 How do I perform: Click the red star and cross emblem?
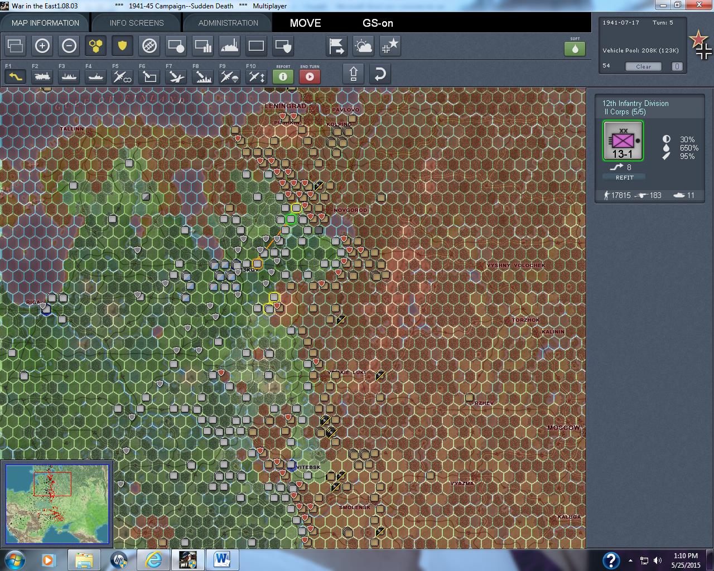coord(701,45)
